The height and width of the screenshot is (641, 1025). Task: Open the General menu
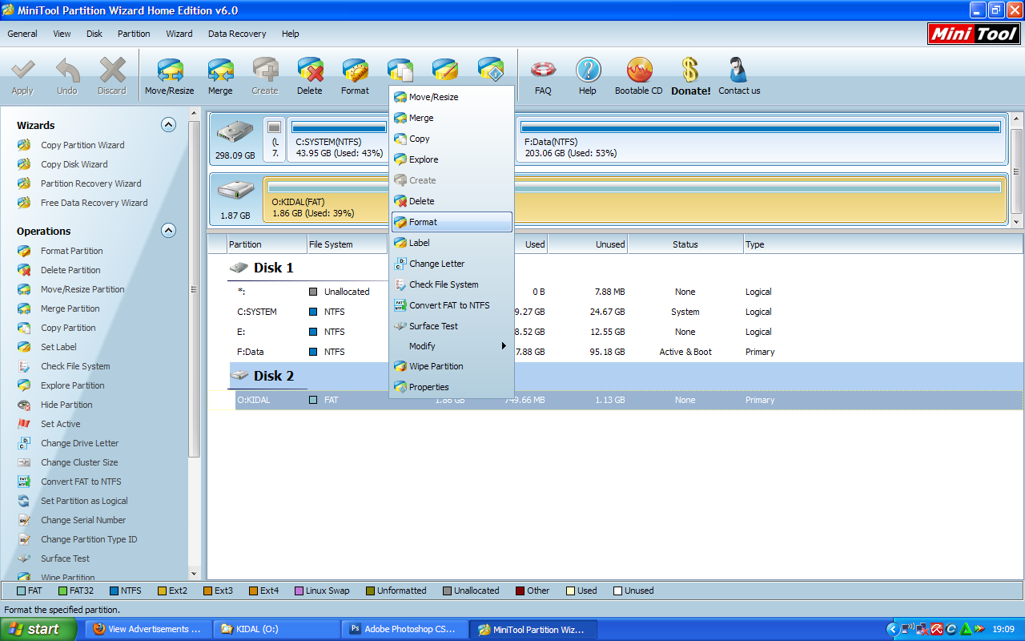click(22, 34)
